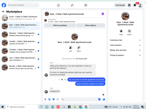Viewport: 146px width, 109px height.
Task: Click the large listing photo in side panel
Action: (x=125, y=16)
